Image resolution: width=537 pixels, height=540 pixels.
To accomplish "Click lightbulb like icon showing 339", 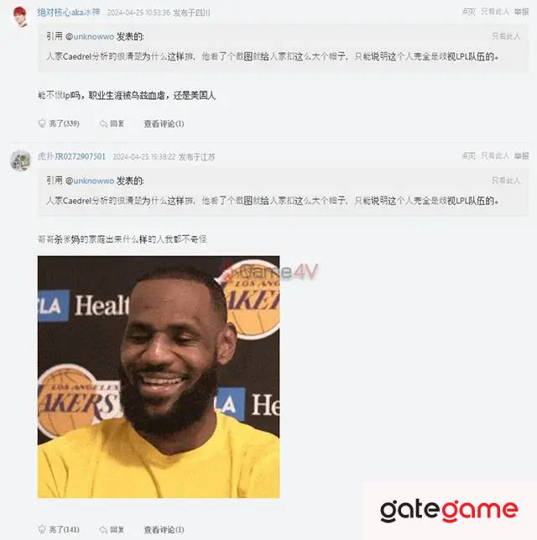I will [42, 123].
